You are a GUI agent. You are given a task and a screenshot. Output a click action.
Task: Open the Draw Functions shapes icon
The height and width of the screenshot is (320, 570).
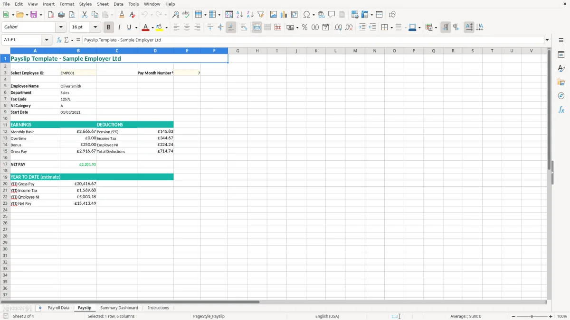point(392,15)
